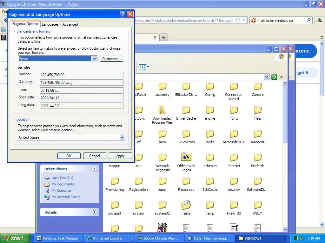Select the Microsoft.NET folder
The width and height of the screenshot is (325, 243).
[x=234, y=137]
